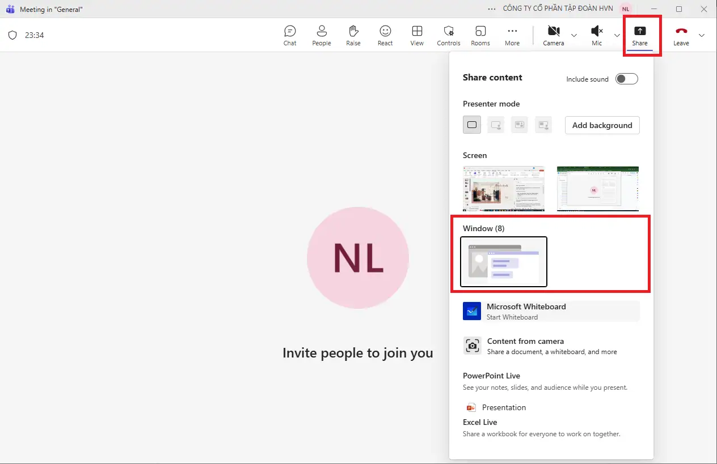Open meeting Controls
Screen dimensions: 717x464
449,35
